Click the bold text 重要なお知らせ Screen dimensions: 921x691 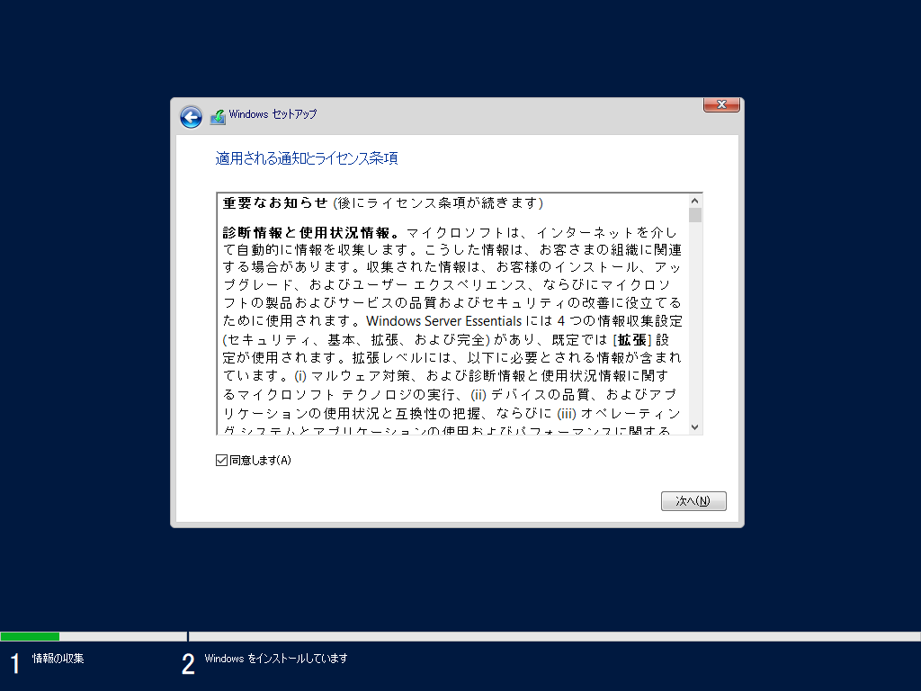tap(275, 202)
